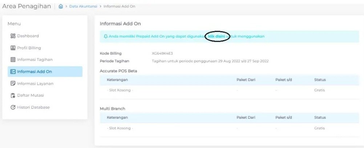The image size is (364, 148).
Task: Open Daftar Mutasi from the menu
Action: coord(45,95)
